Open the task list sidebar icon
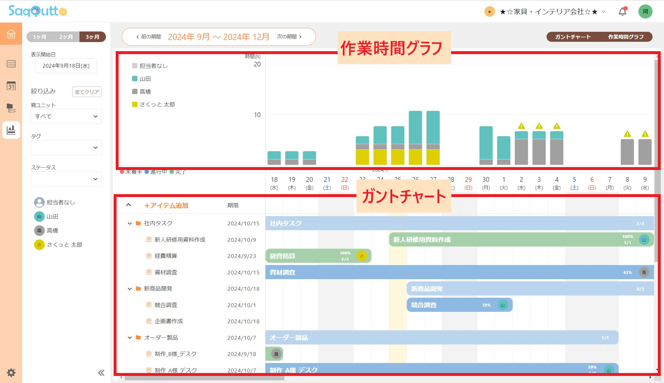Viewport: 664px width, 383px height. (x=11, y=64)
